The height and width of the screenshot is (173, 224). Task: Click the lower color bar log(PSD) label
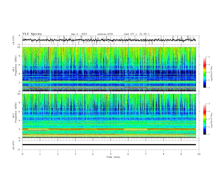tap(212, 120)
